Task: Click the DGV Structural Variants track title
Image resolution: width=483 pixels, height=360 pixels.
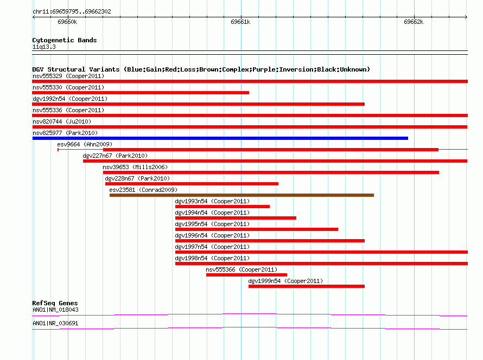Action: pos(201,69)
